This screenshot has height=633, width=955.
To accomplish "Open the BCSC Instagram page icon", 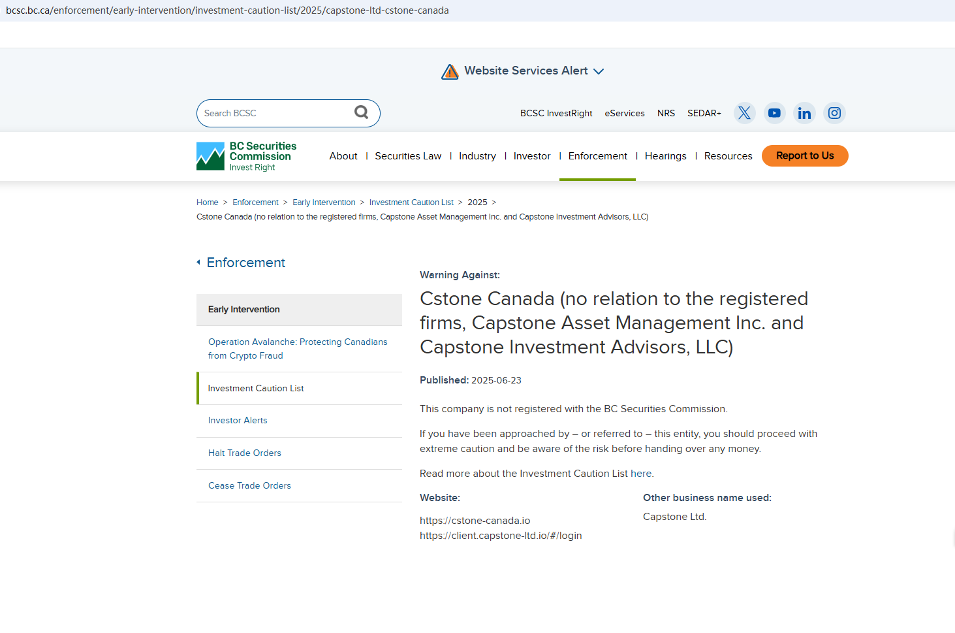I will pyautogui.click(x=834, y=113).
